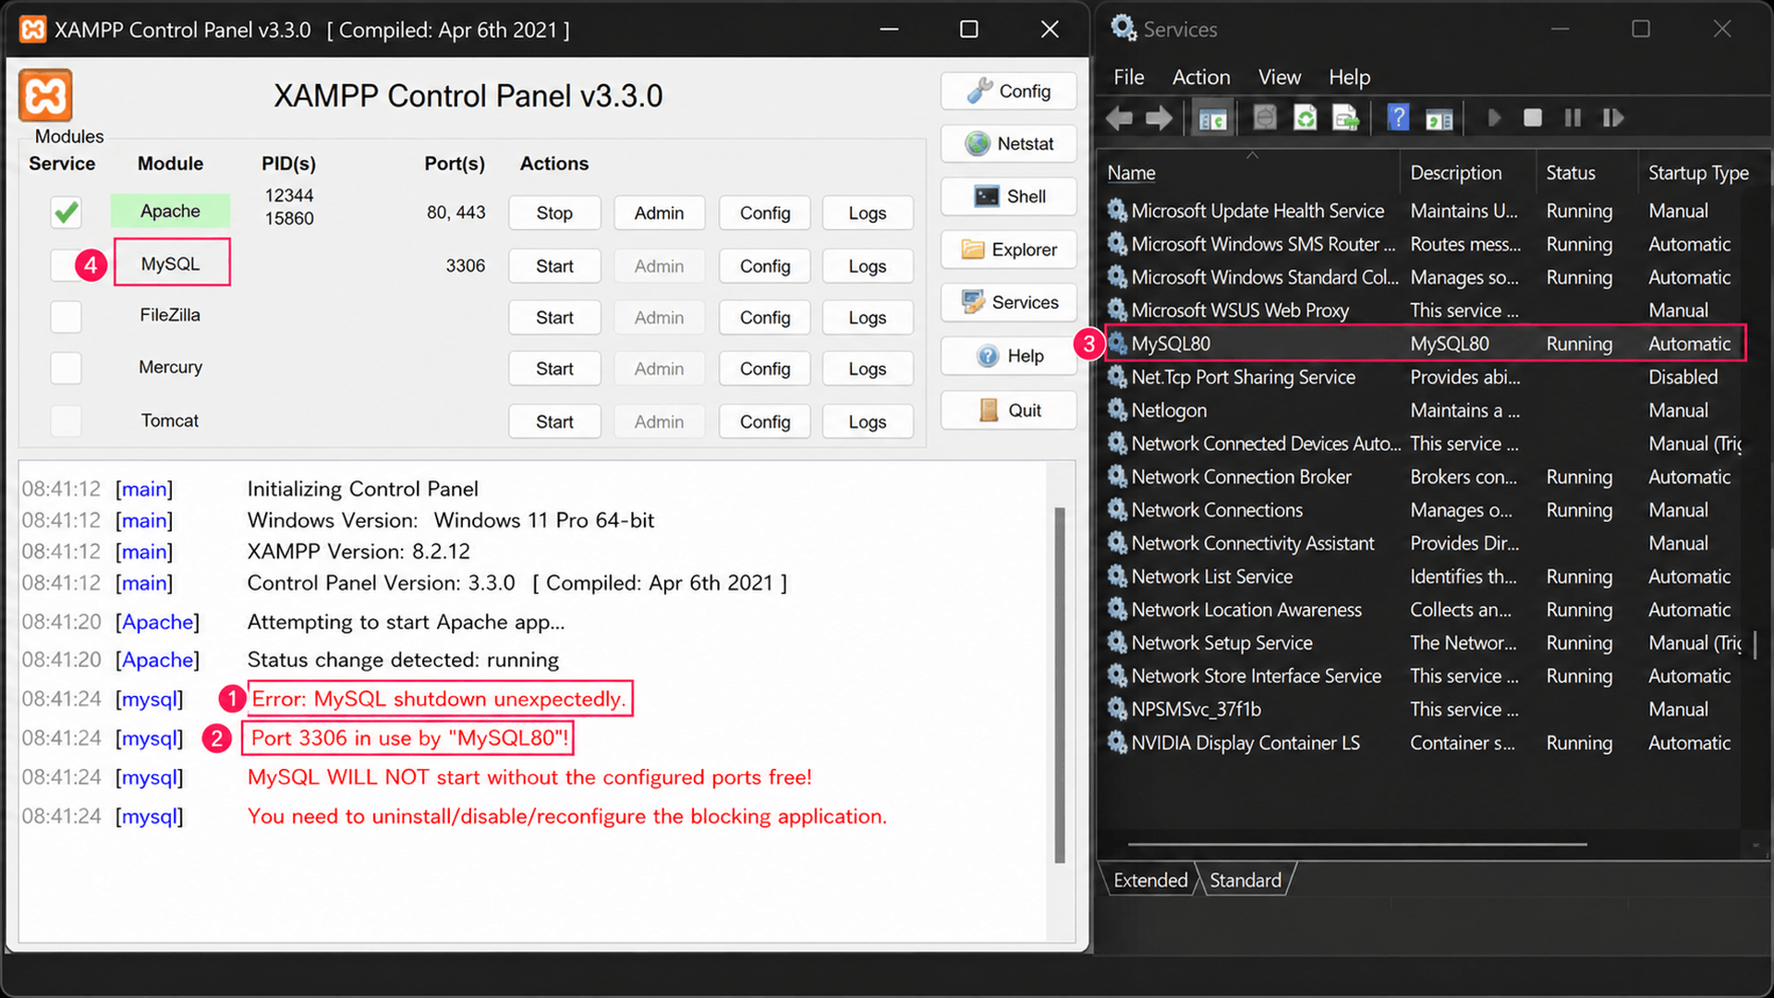
Task: Restart the selected service
Action: 1613,118
